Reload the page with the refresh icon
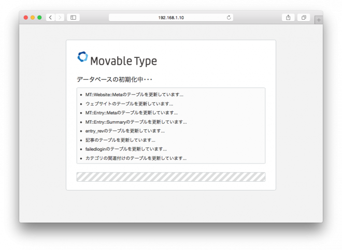The image size is (342, 250). click(x=229, y=18)
